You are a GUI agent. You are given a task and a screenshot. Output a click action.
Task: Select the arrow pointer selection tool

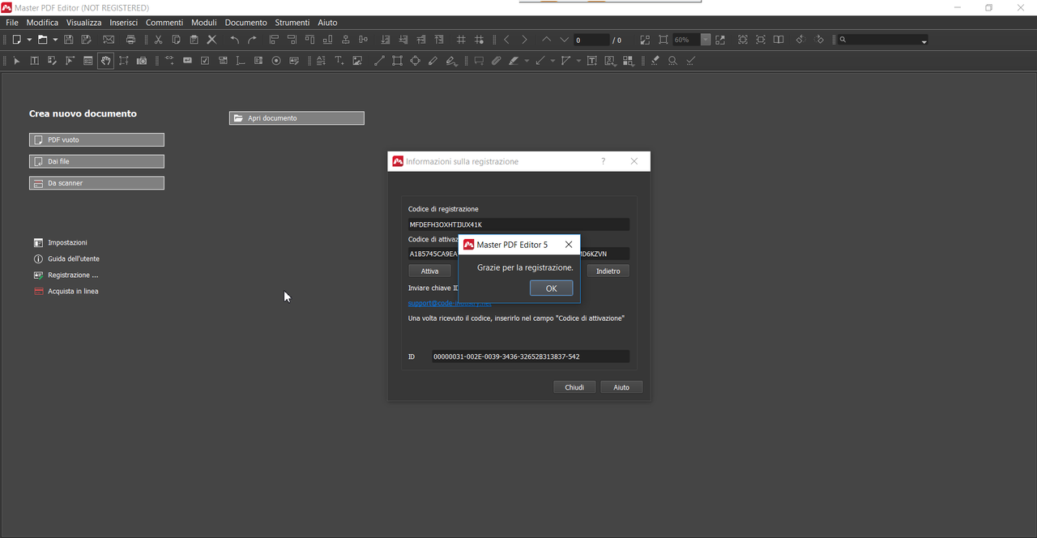[16, 61]
